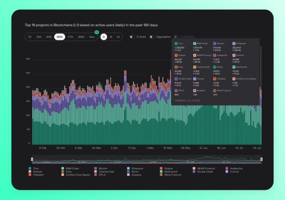Click rank badge beside Fantom in tooltip
285x200 pixels.
(234, 55)
